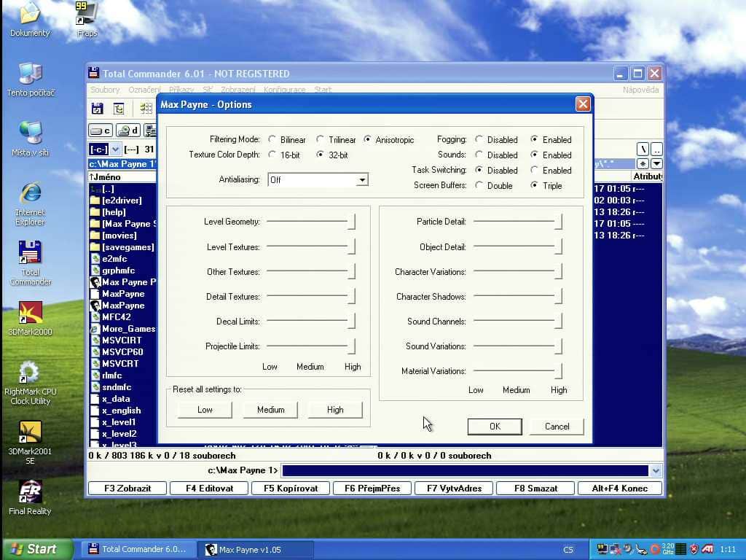The image size is (746, 560).
Task: Open the Označení menu
Action: pos(144,90)
